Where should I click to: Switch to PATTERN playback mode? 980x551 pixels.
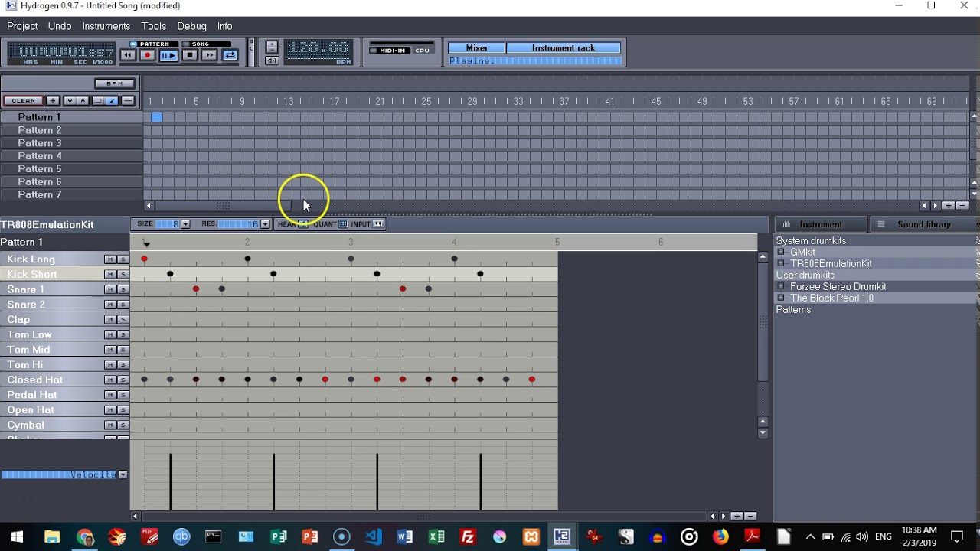point(154,44)
